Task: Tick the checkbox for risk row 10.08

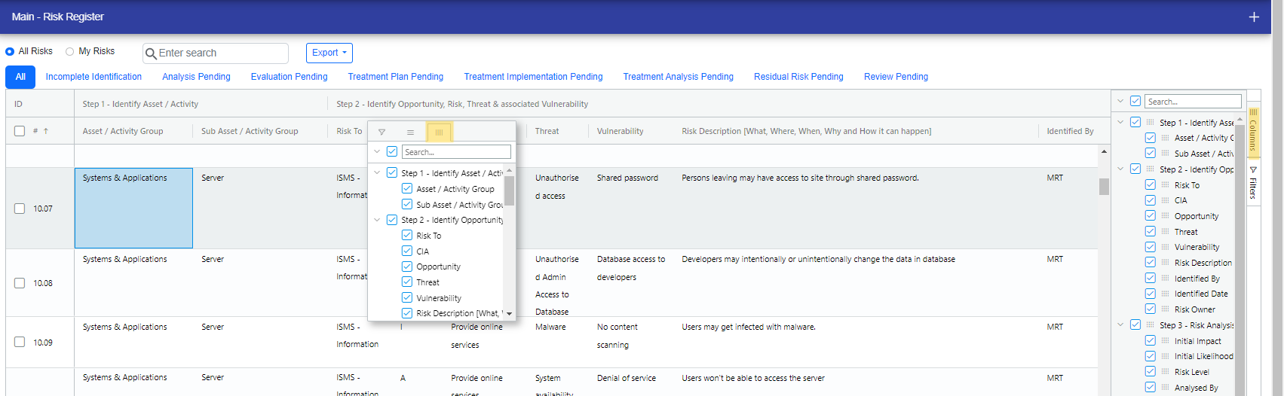Action: [x=20, y=283]
